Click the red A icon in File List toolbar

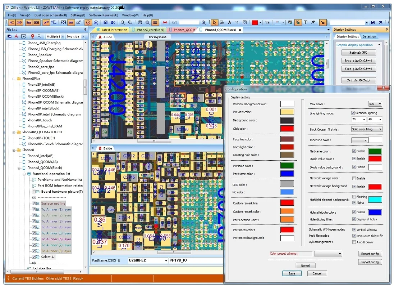coord(16,36)
